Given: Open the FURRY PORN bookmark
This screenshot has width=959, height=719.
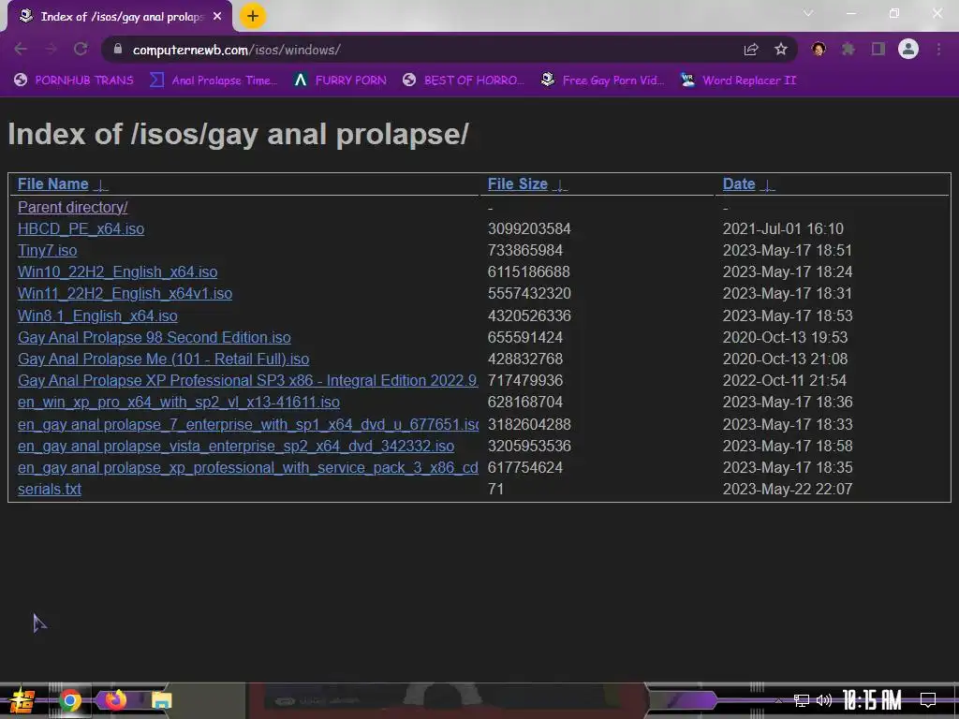Looking at the screenshot, I should pos(340,81).
